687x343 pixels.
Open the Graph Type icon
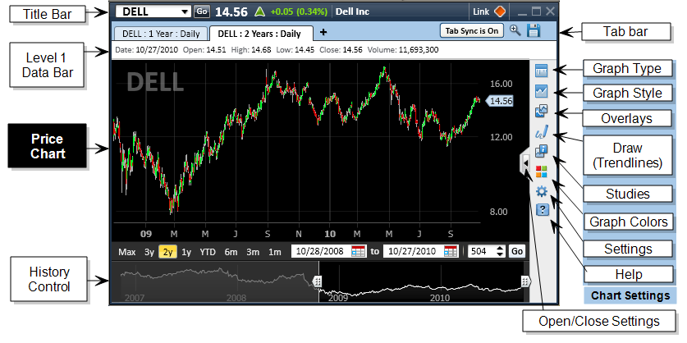[x=542, y=71]
